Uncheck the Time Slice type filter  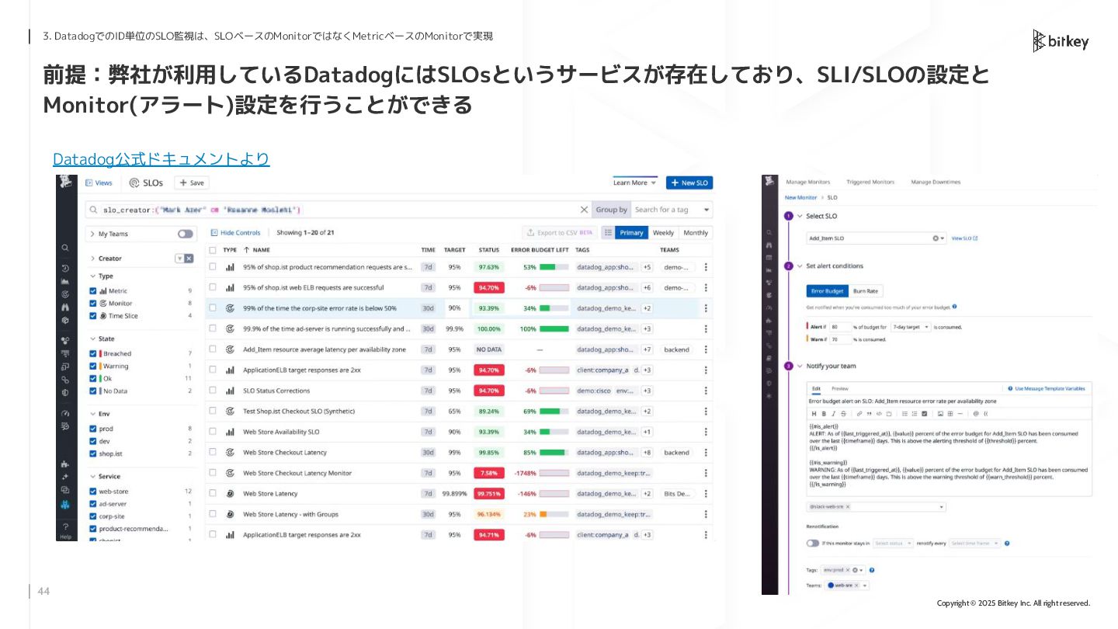click(93, 316)
